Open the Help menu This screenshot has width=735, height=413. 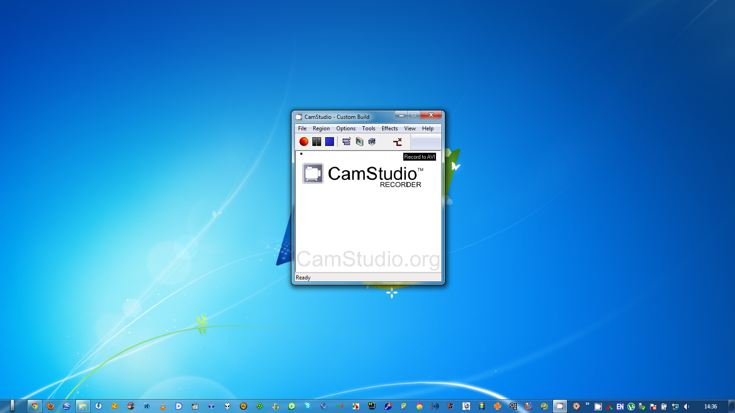[428, 128]
